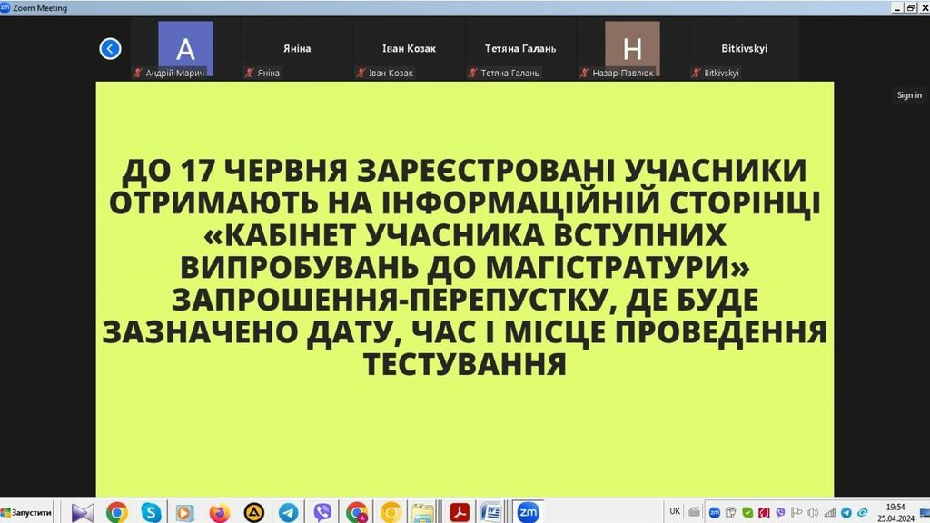Open Mozilla Firefox in taskbar
Viewport: 930px width, 523px height.
point(219,512)
